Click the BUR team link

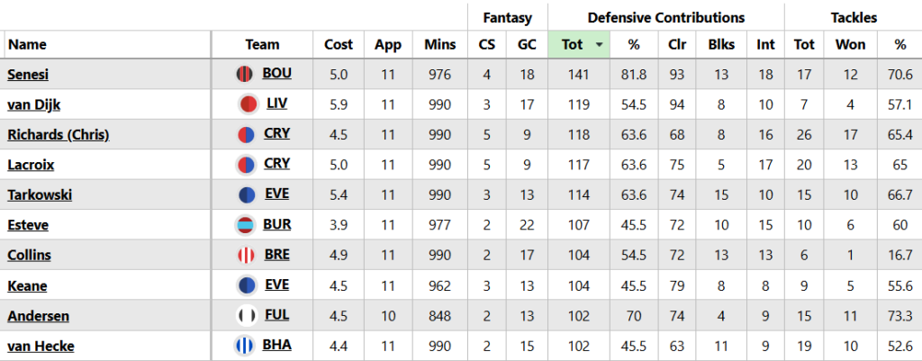click(x=276, y=225)
